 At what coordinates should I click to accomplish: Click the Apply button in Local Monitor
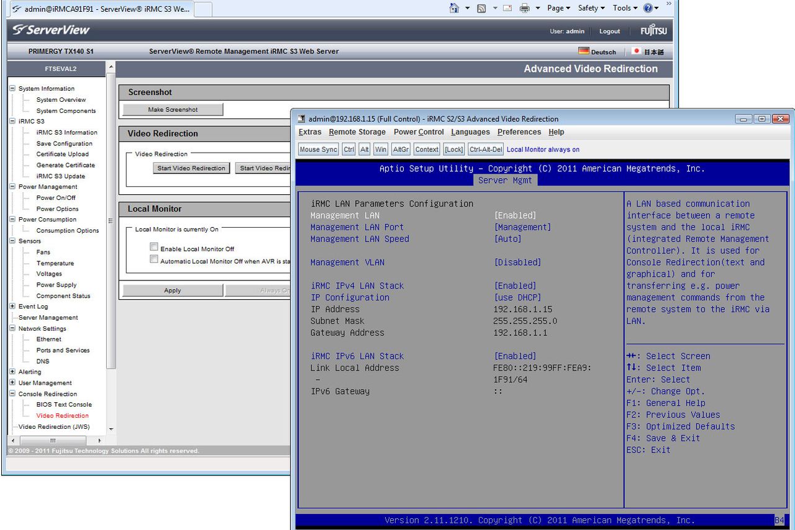point(173,290)
